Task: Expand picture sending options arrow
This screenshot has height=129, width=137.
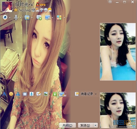Action: click(49, 94)
